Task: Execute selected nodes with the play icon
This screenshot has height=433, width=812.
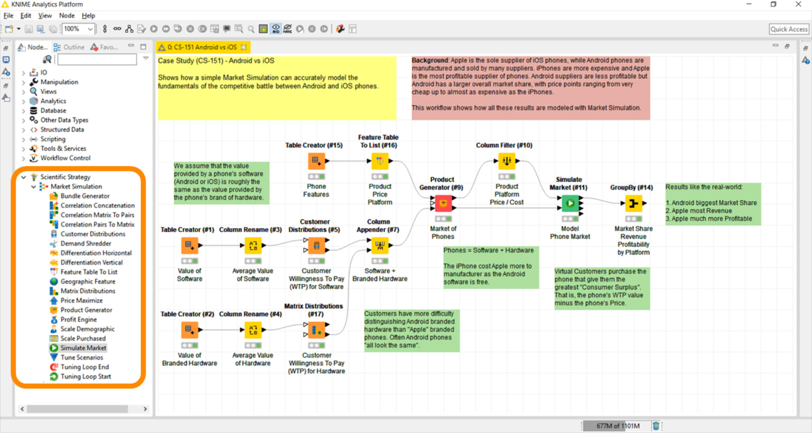Action: [x=154, y=29]
